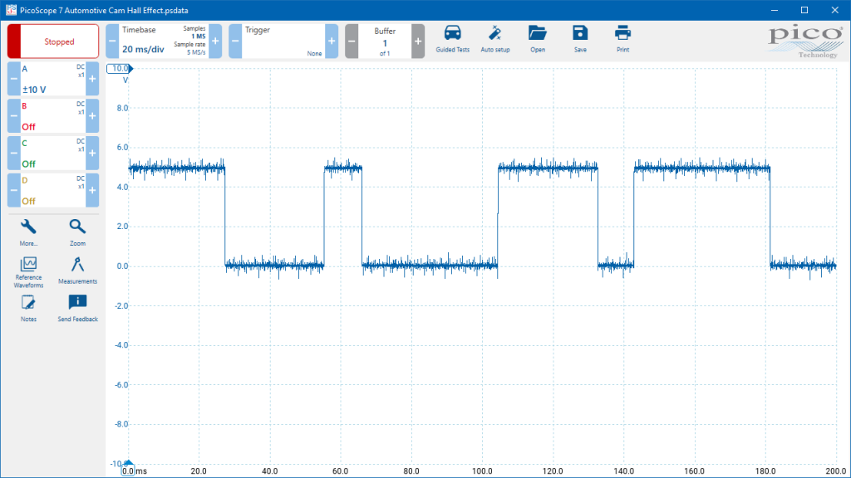Open the Guided Tests car icon
This screenshot has width=851, height=478.
click(x=452, y=40)
